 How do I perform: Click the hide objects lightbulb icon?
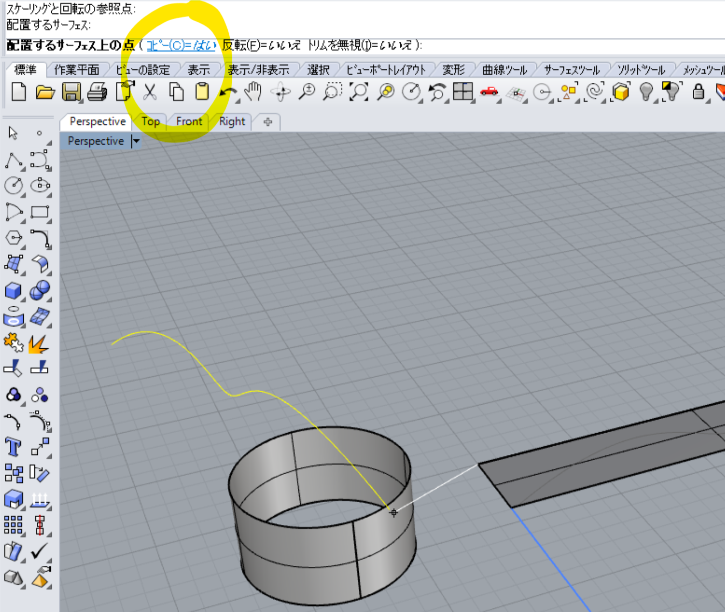tap(646, 92)
